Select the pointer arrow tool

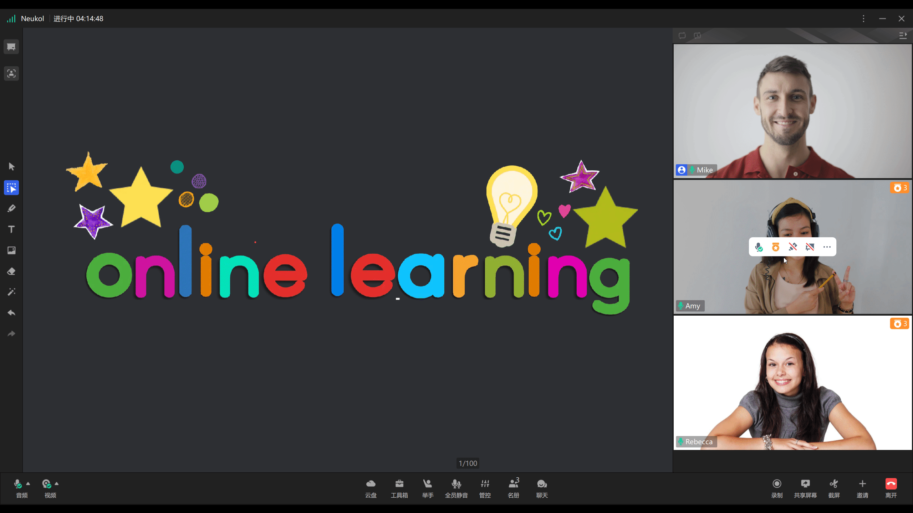pyautogui.click(x=11, y=167)
